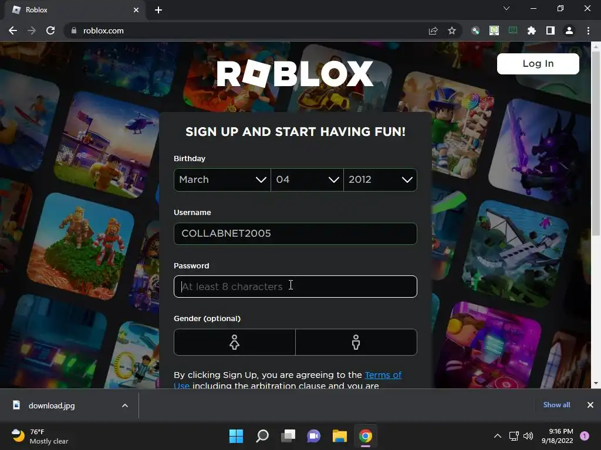Viewport: 601px width, 450px height.
Task: Open the Chrome profile icon
Action: [569, 30]
